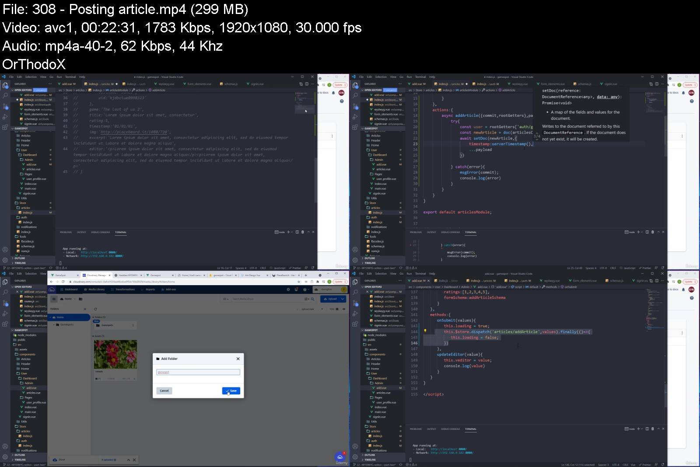This screenshot has height=467, width=700.
Task: Open user_profile.vue in top-left frame explorer
Action: click(36, 179)
